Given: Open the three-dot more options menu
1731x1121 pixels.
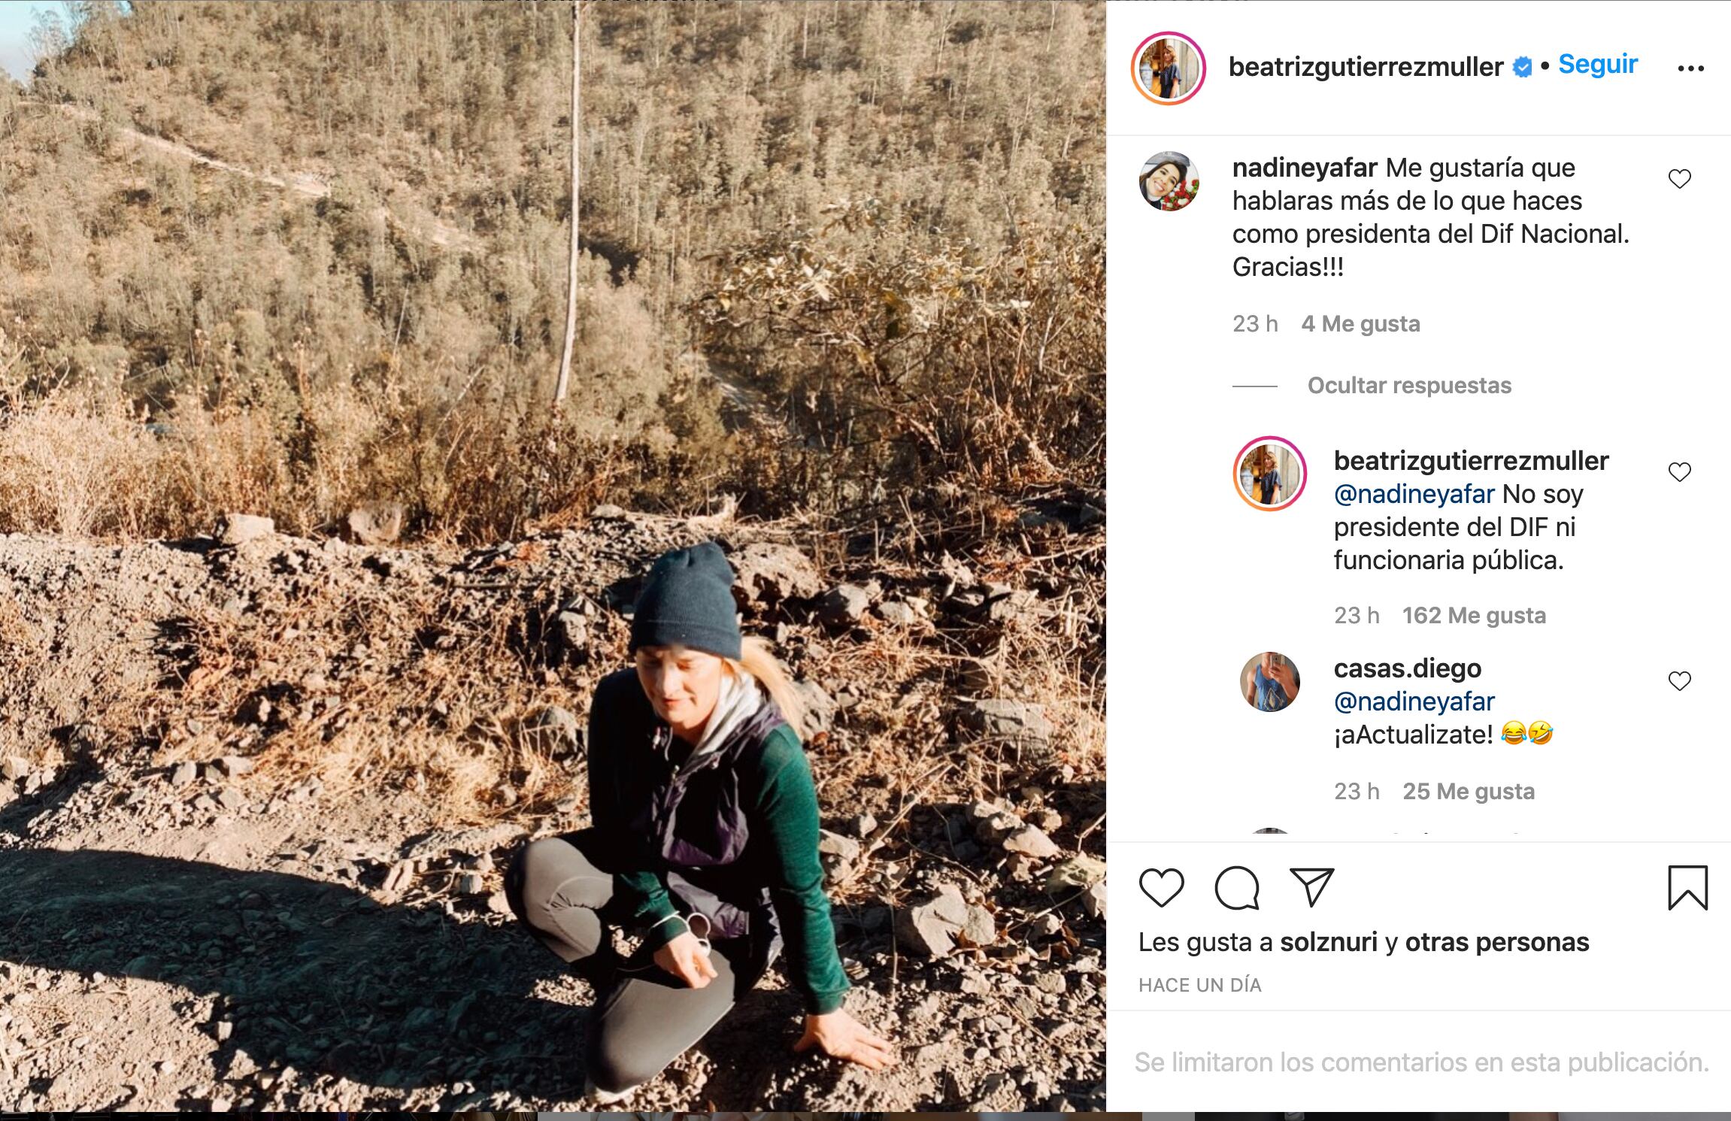Looking at the screenshot, I should point(1690,68).
